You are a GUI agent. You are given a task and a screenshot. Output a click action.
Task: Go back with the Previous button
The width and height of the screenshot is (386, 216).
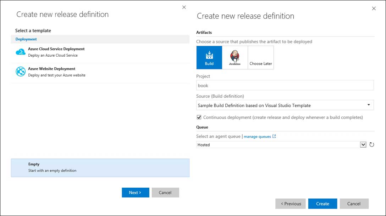pyautogui.click(x=291, y=204)
